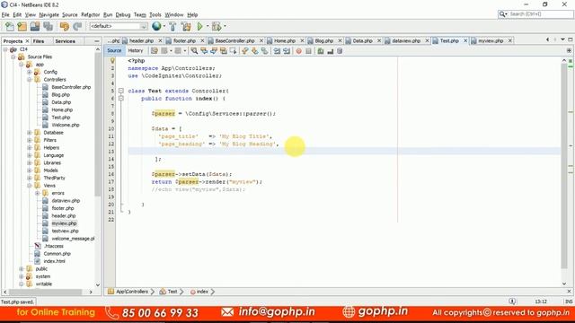Viewport: 575px width, 323px height.
Task: Click the Last Edit icon in editor toolbar
Action: 155,51
